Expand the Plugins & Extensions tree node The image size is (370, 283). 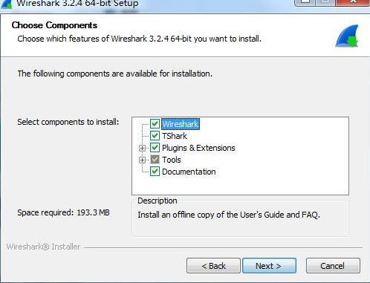click(x=142, y=148)
